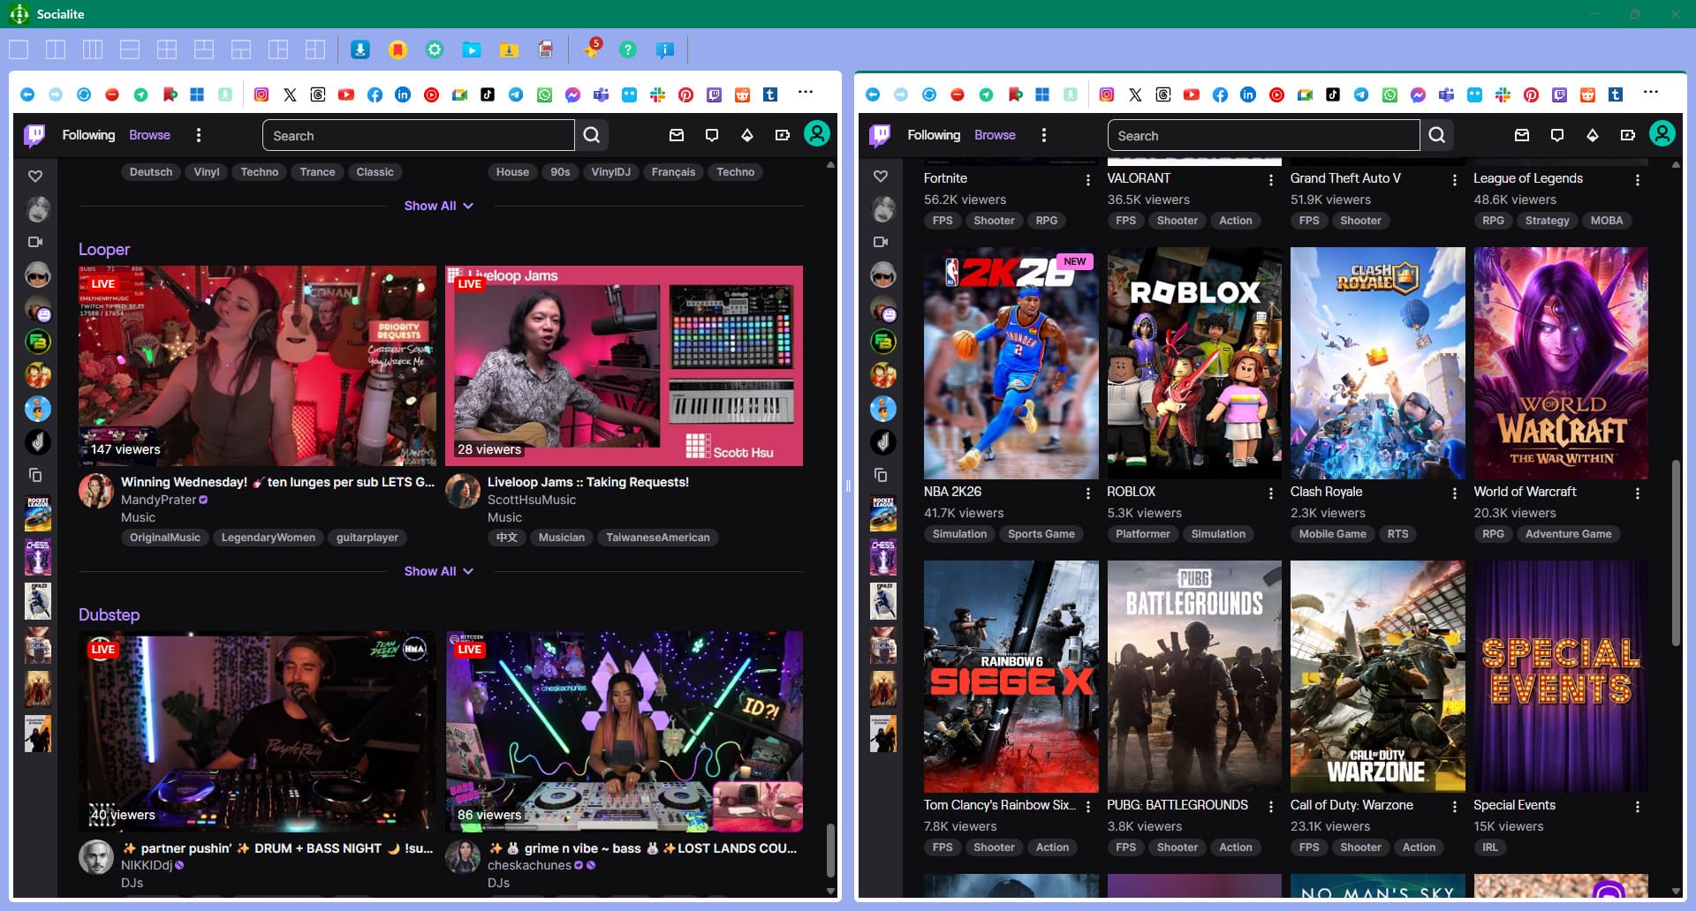
Task: Open Instagram from the left pane toolbar
Action: point(261,94)
